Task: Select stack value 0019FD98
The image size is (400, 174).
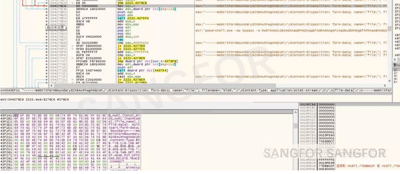Action: pos(326,163)
